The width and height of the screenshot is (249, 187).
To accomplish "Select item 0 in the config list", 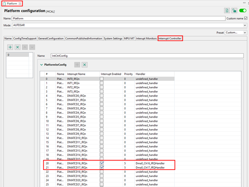I will 18,55.
